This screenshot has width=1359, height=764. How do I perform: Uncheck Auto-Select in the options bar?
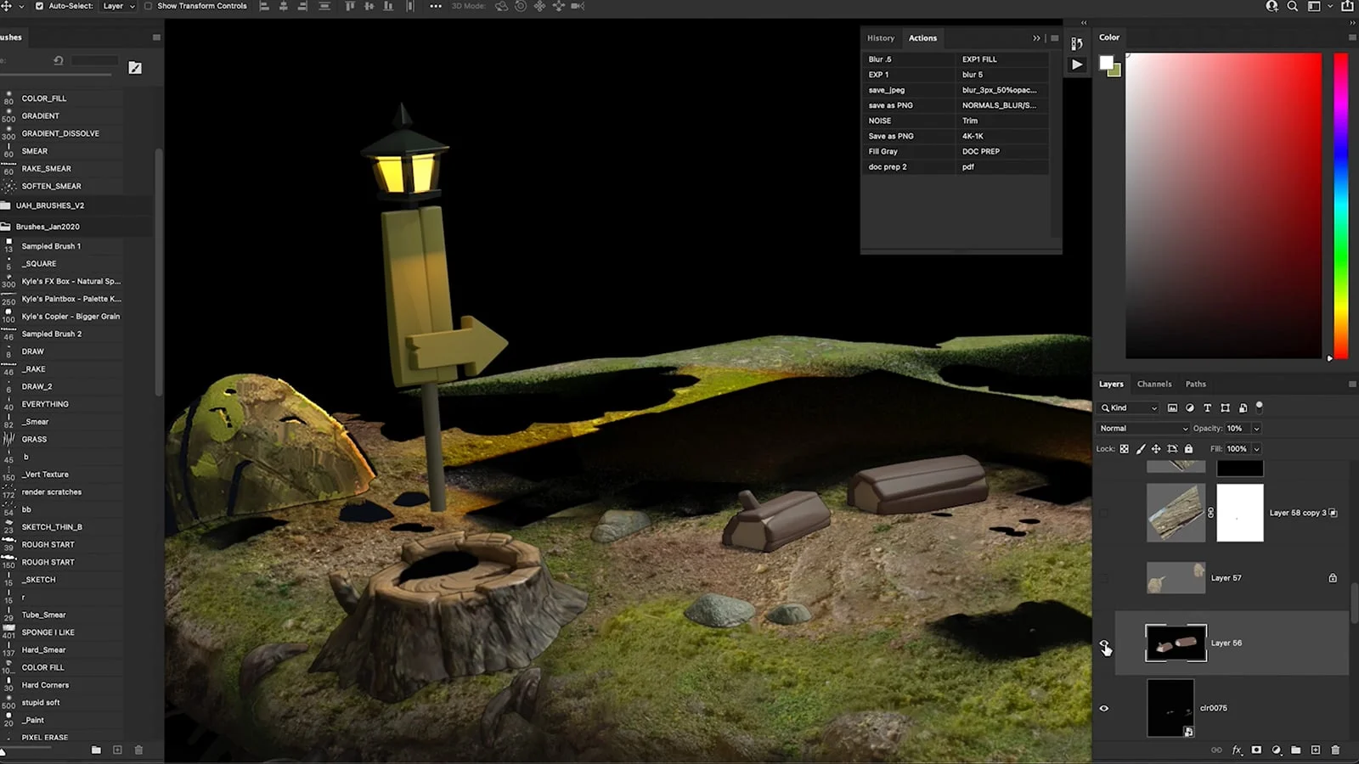(41, 6)
